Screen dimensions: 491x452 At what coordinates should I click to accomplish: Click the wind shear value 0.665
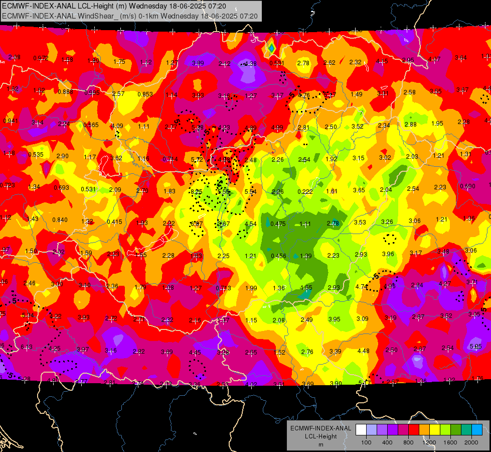(91, 125)
